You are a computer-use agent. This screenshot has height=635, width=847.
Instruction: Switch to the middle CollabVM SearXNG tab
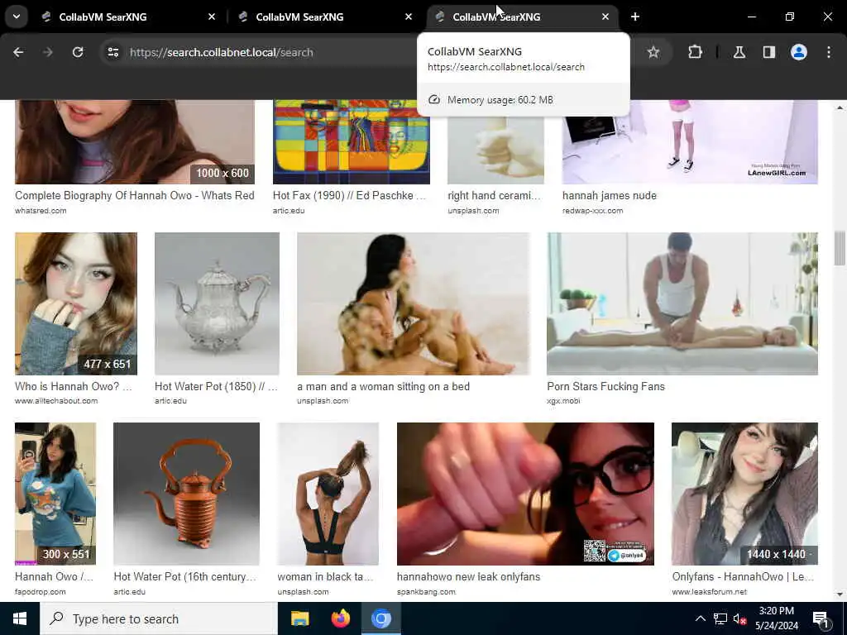coord(324,17)
